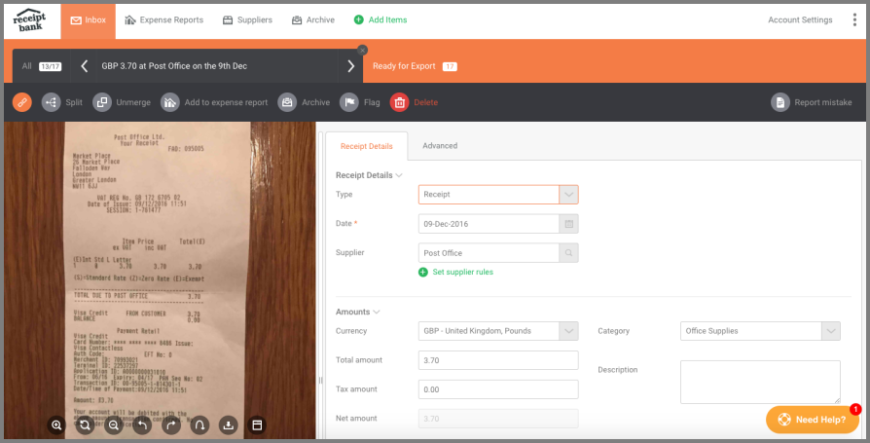
Task: Click Set supplier rules link
Action: click(463, 272)
